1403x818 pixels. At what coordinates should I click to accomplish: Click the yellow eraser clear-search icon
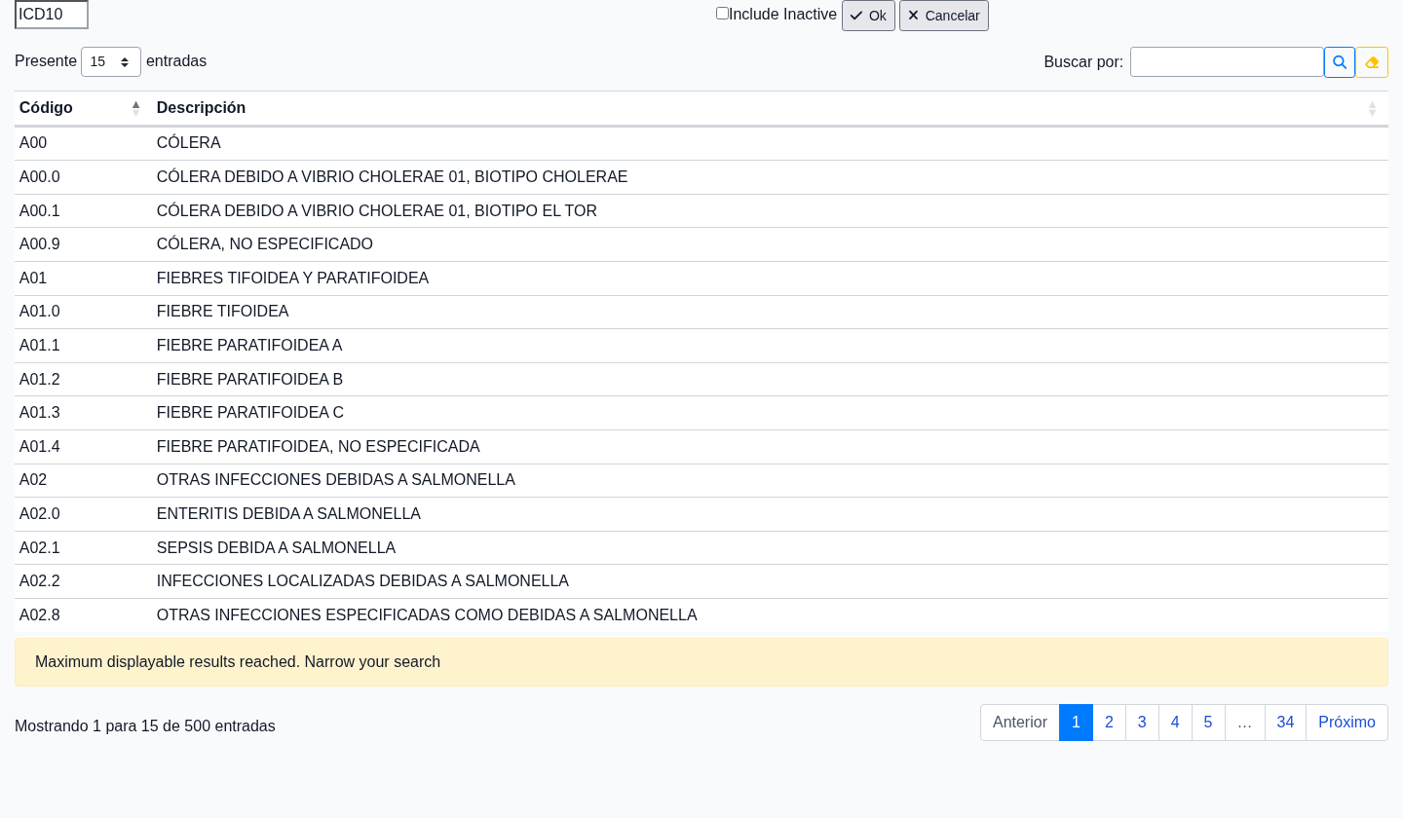1372,62
